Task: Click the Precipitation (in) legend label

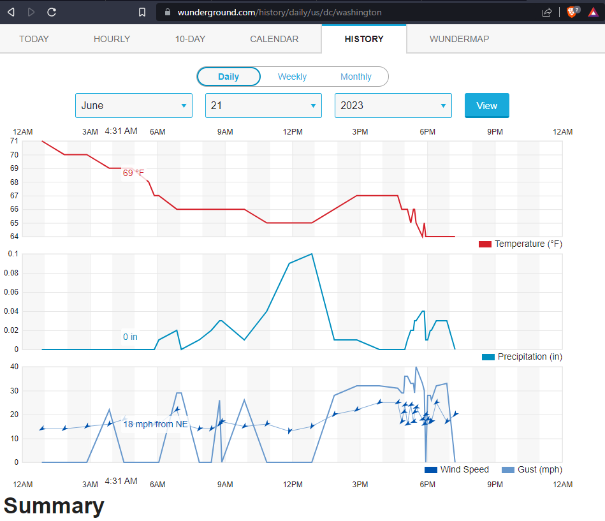Action: pos(530,356)
